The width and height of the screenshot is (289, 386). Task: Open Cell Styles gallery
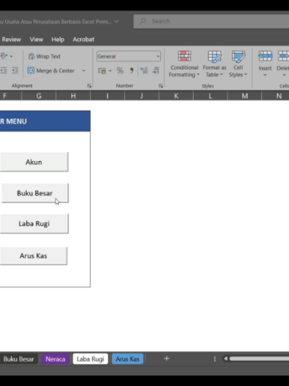[238, 64]
